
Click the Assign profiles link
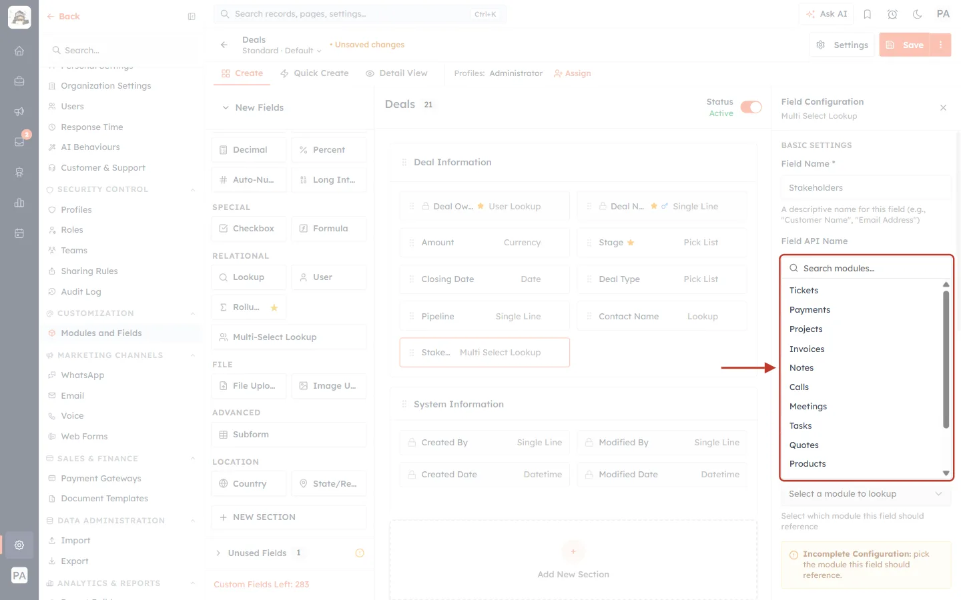pyautogui.click(x=573, y=73)
